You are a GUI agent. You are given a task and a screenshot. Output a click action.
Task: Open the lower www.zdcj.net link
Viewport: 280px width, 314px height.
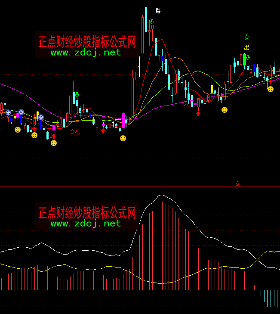pyautogui.click(x=86, y=223)
